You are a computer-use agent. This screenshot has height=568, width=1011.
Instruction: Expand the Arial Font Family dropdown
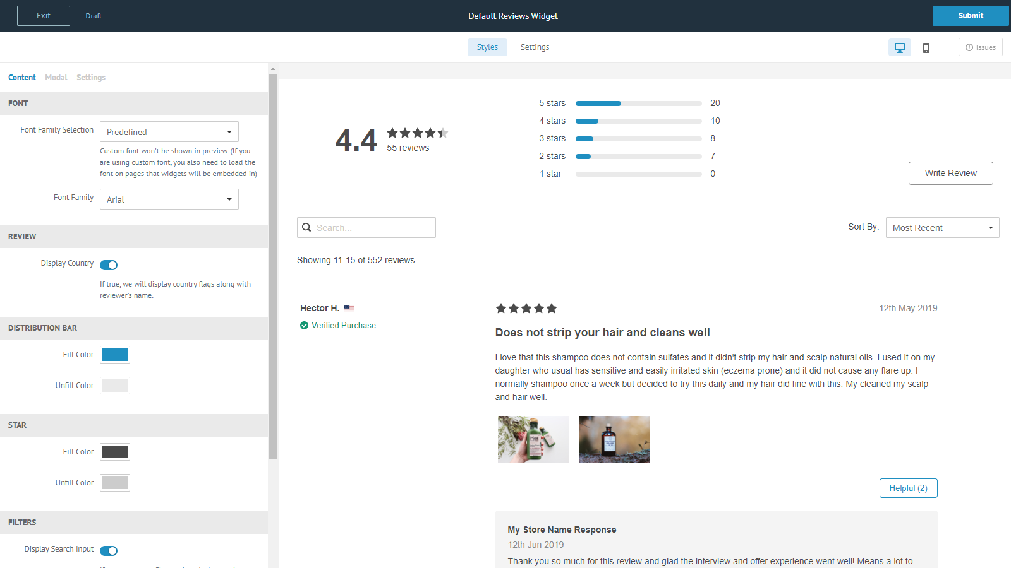169,199
